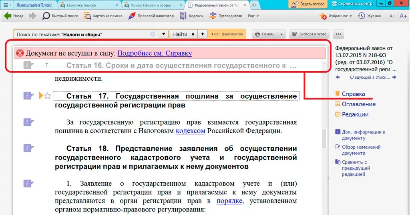Screen dimensions: 410x215
Task: Expand the Печать options dropdown arrow
Action: pyautogui.click(x=281, y=34)
